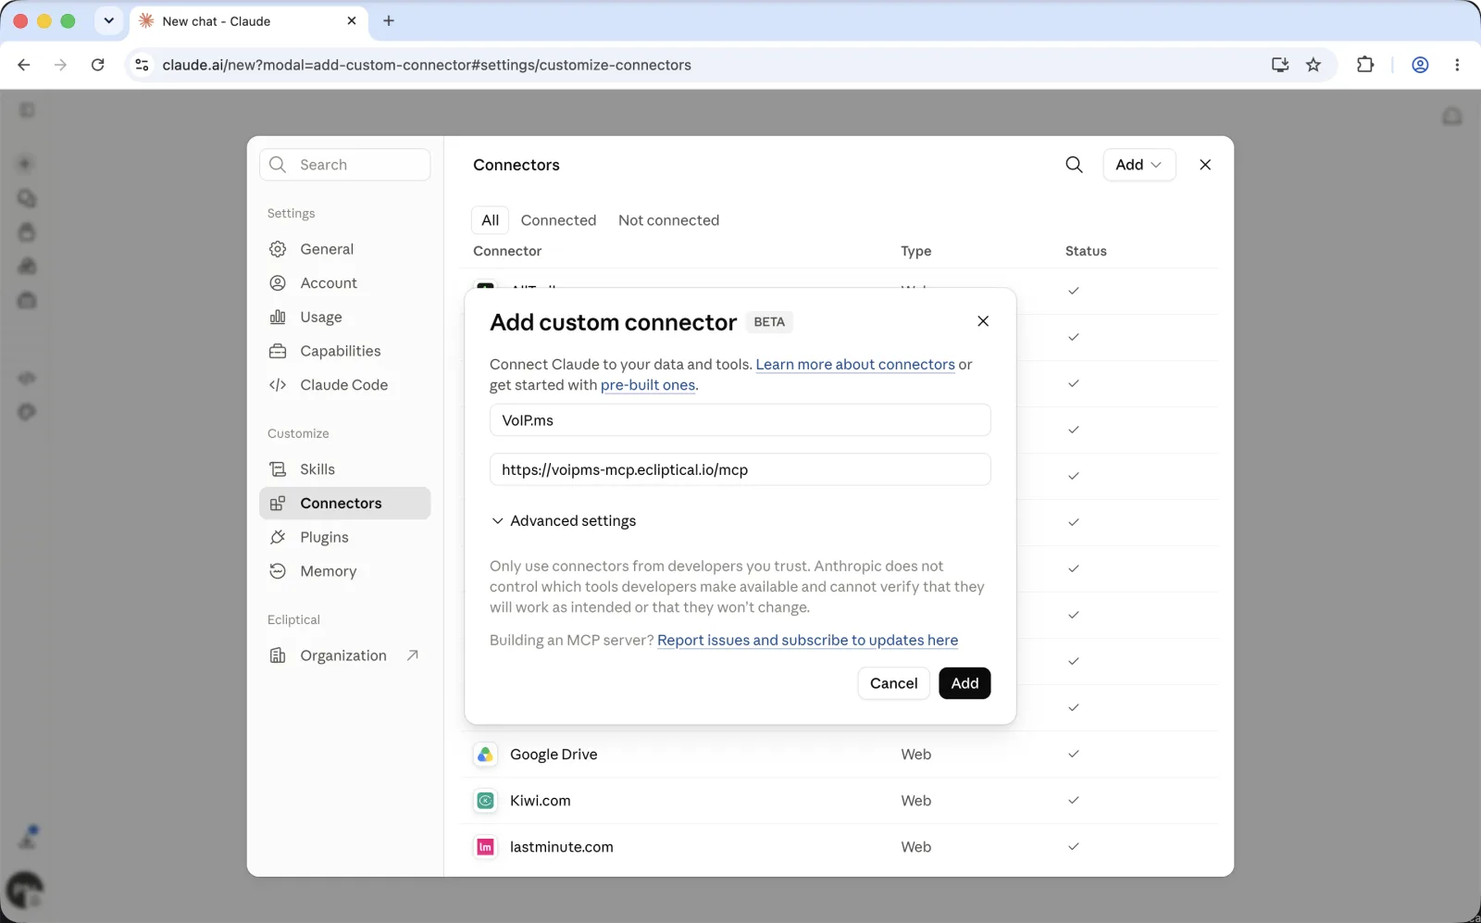Click the browser reload icon
This screenshot has width=1481, height=923.
click(x=97, y=65)
